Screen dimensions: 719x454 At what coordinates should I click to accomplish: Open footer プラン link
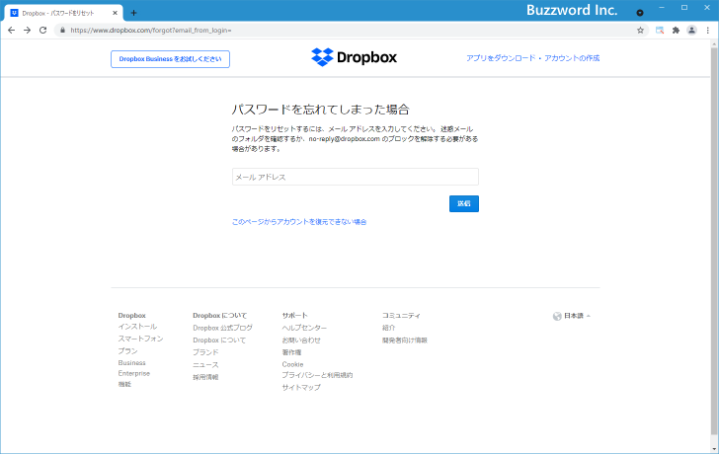[127, 351]
